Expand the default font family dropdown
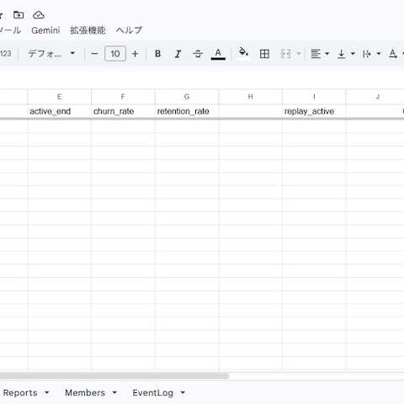This screenshot has width=404, height=404. (51, 54)
